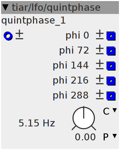Click the phi 72 outlet jack
This screenshot has width=120, height=150.
click(111, 51)
